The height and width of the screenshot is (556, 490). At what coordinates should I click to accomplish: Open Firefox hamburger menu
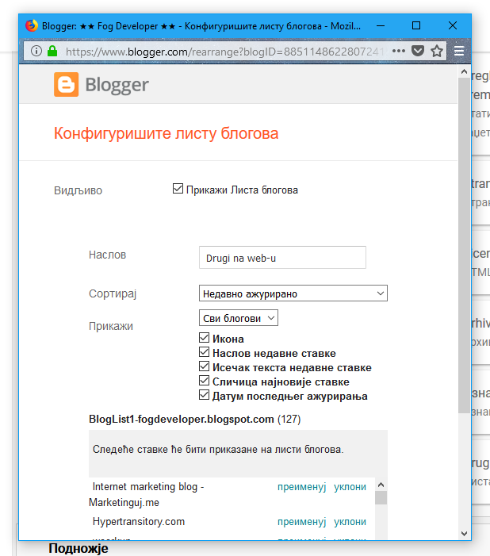pos(459,51)
